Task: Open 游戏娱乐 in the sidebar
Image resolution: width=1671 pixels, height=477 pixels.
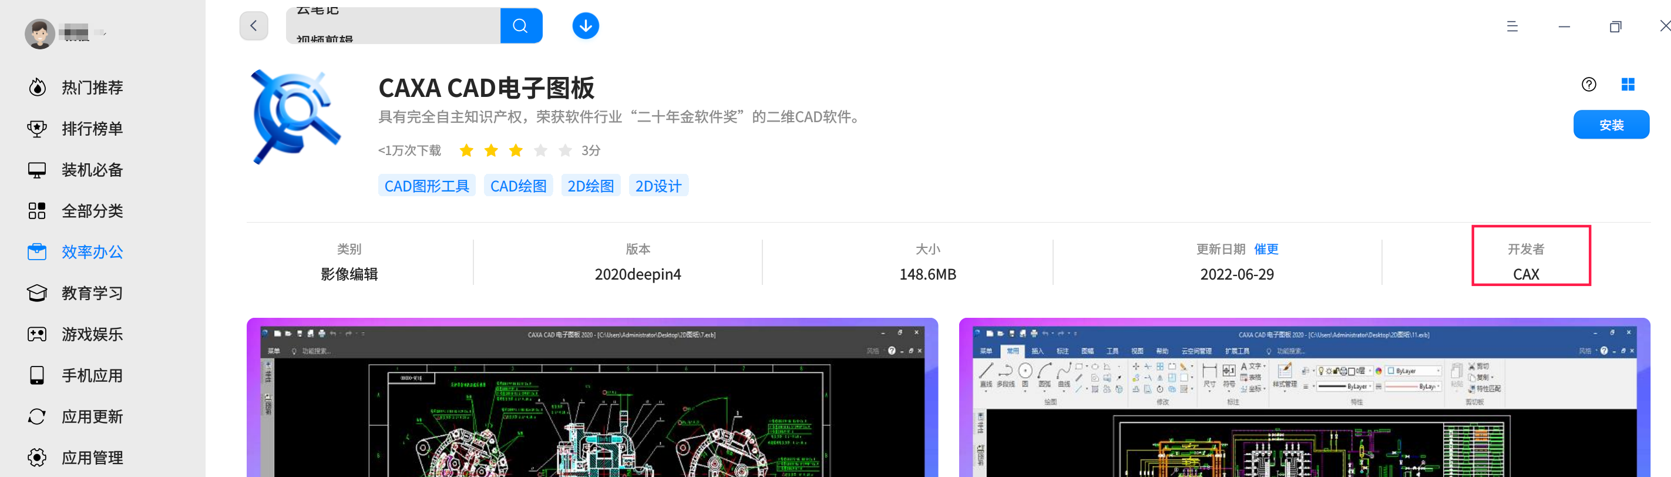Action: pyautogui.click(x=76, y=334)
